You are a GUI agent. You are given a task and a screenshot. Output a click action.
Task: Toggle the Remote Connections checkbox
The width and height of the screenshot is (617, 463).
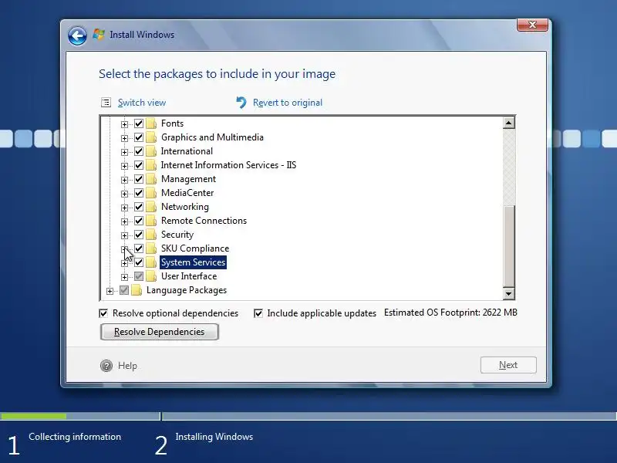click(139, 221)
